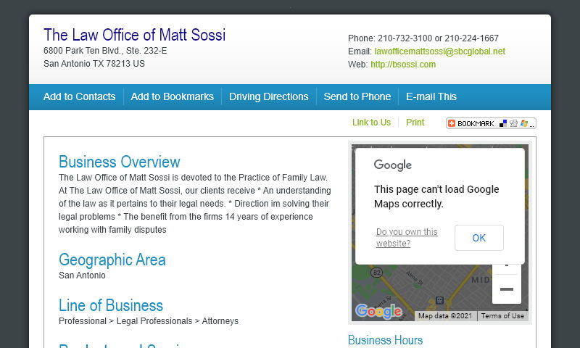Click the Business Overview heading
This screenshot has width=580, height=348.
click(119, 162)
